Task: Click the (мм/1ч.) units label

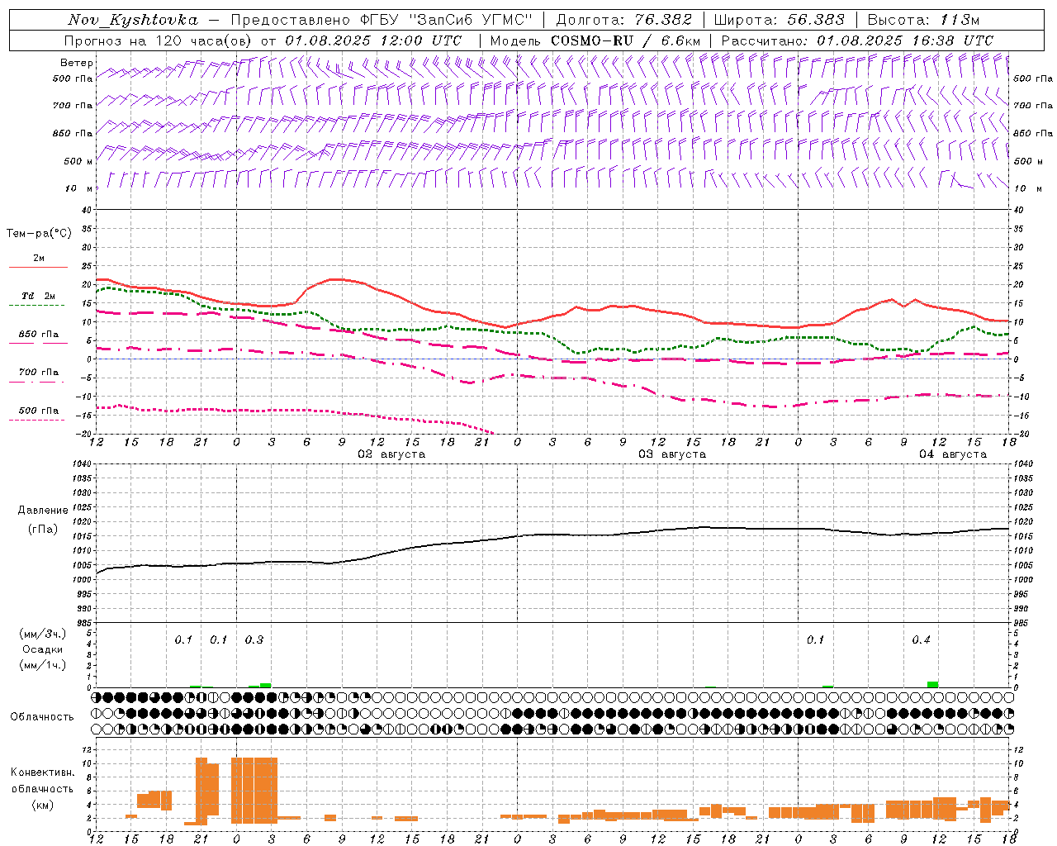Action: [42, 665]
